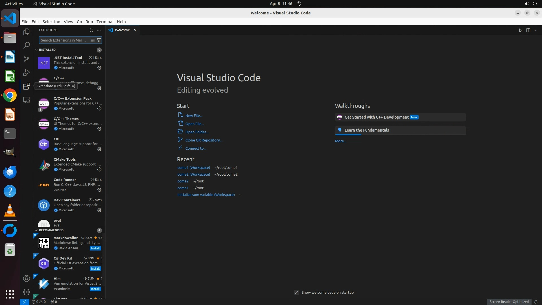Open the Explorer view in activity bar
This screenshot has width=542, height=305.
click(27, 32)
